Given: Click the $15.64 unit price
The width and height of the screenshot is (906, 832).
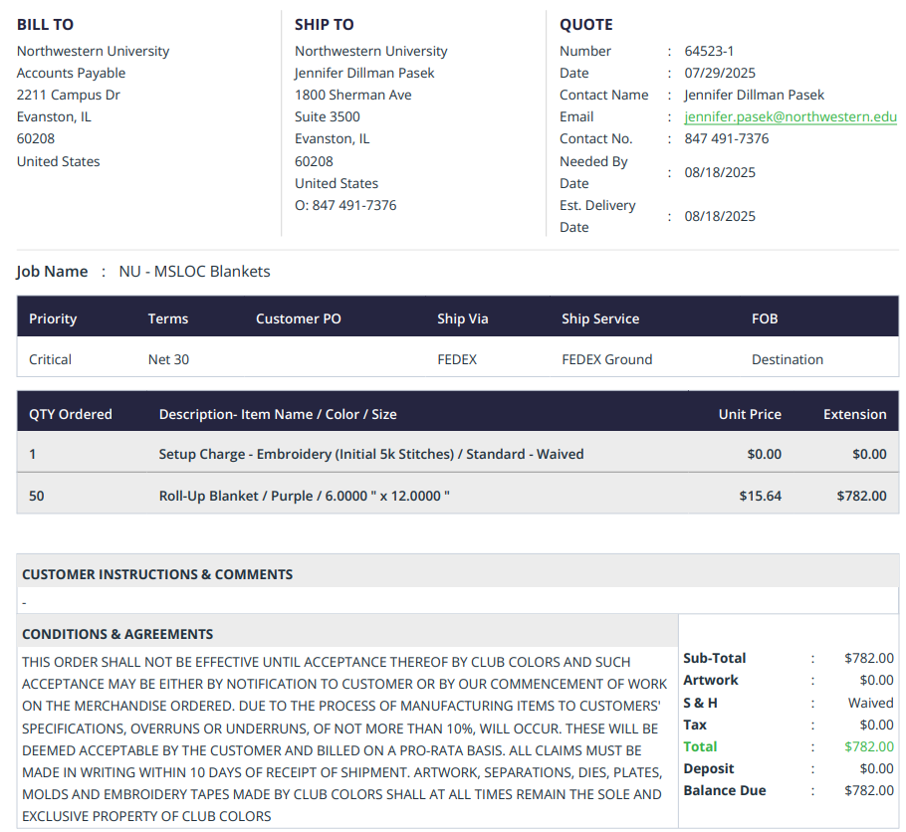Looking at the screenshot, I should [x=760, y=495].
